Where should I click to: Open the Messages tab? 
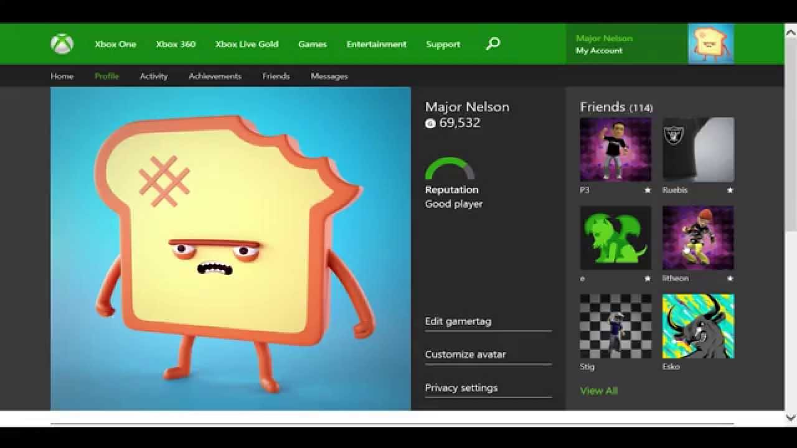pyautogui.click(x=329, y=76)
